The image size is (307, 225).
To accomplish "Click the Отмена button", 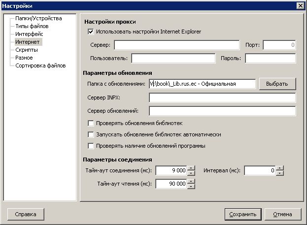I will [282, 214].
